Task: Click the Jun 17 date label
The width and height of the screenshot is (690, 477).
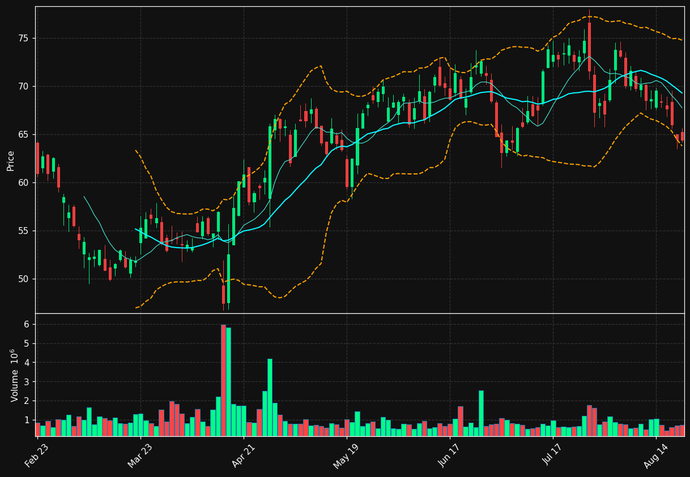Action: pyautogui.click(x=449, y=455)
